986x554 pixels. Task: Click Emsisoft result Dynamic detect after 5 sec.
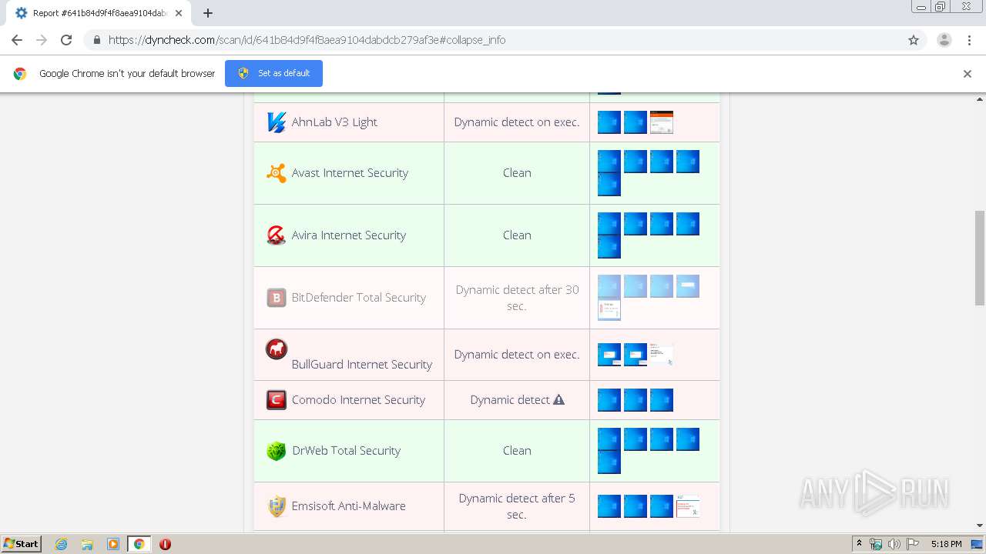[517, 506]
